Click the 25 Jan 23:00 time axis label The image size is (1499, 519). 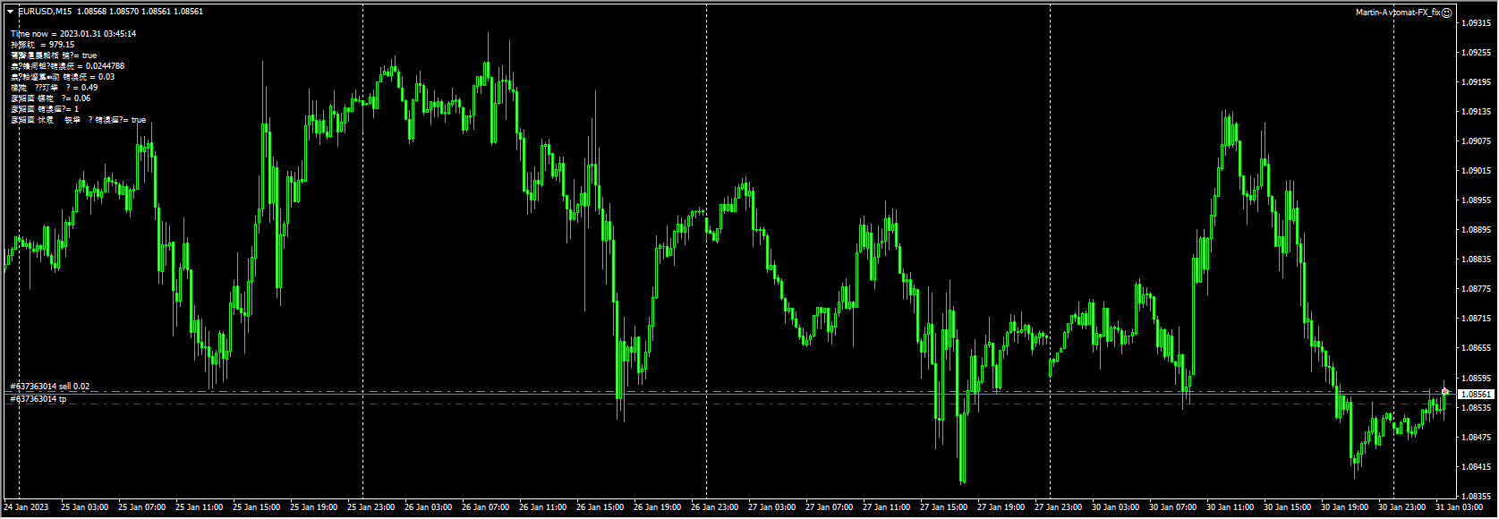371,507
